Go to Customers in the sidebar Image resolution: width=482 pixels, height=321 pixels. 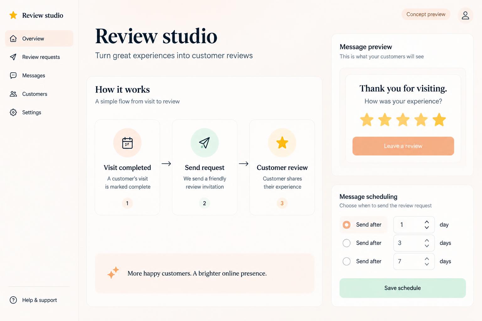(39, 94)
